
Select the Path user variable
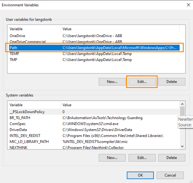point(13,48)
